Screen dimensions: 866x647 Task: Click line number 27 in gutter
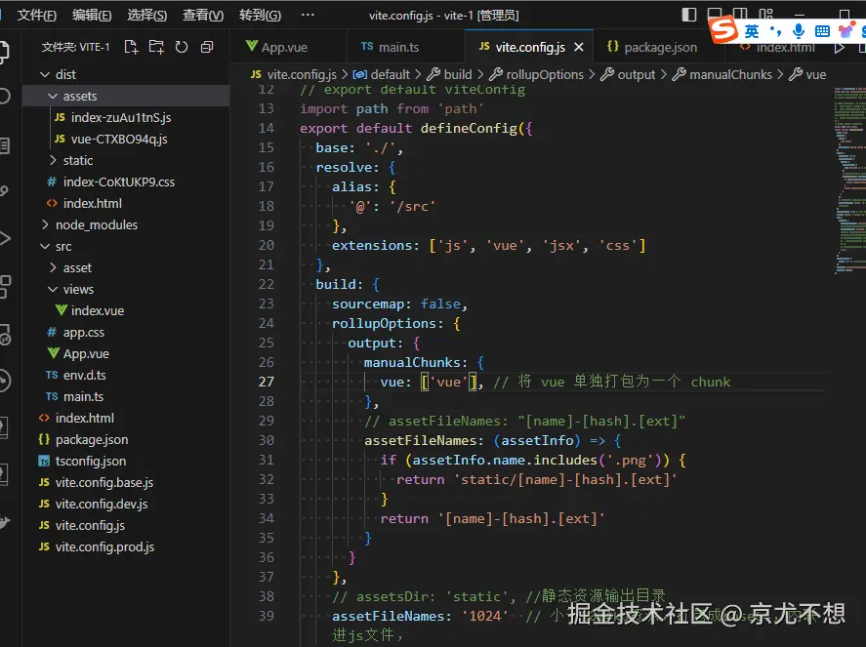click(267, 382)
